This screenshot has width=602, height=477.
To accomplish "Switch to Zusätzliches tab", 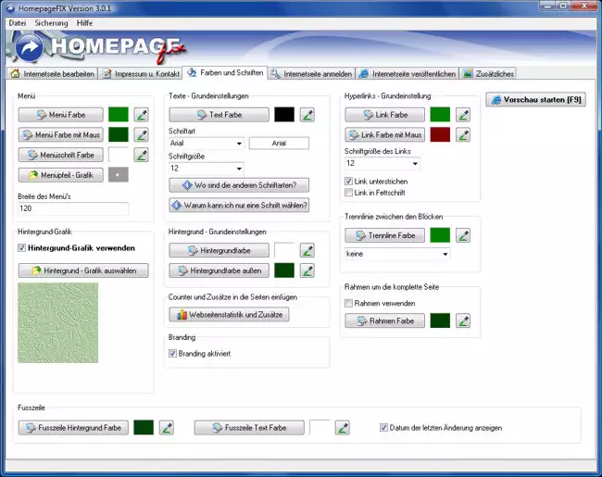I will [x=488, y=74].
